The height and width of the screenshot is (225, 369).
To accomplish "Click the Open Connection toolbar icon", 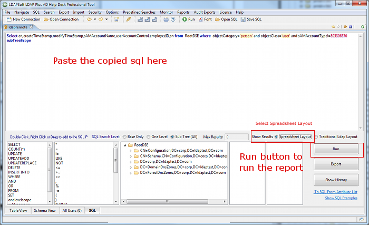I will pyautogui.click(x=46, y=19).
